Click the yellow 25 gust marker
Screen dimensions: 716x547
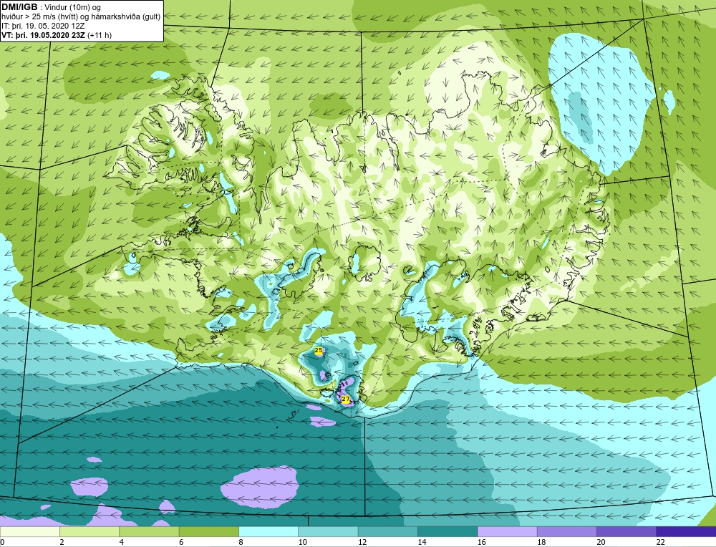tap(319, 350)
